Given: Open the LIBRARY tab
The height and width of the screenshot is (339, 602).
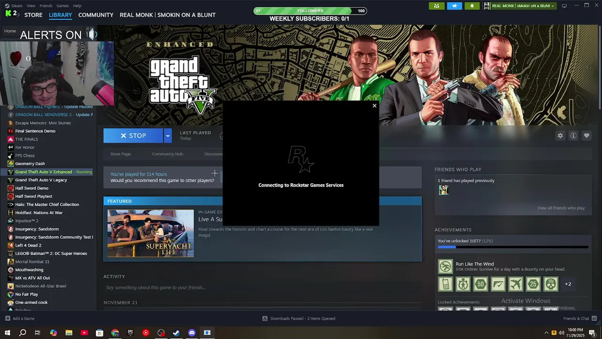Looking at the screenshot, I should point(60,15).
